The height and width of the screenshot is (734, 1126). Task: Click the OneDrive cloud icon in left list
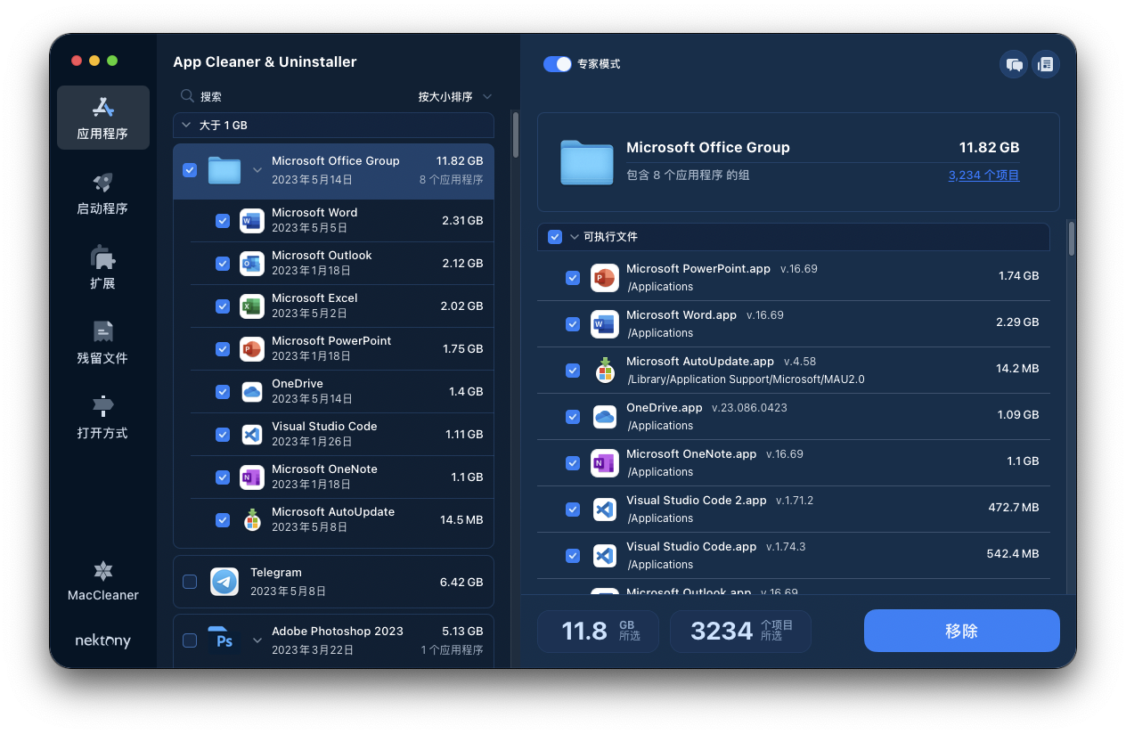click(252, 392)
